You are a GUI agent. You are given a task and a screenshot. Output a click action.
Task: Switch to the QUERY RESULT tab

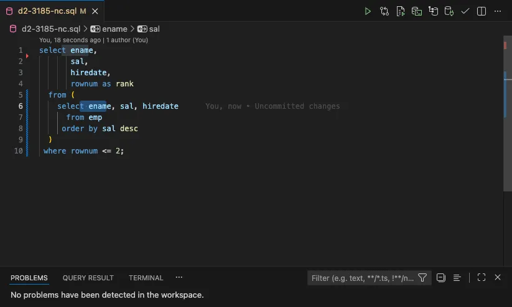(x=88, y=278)
